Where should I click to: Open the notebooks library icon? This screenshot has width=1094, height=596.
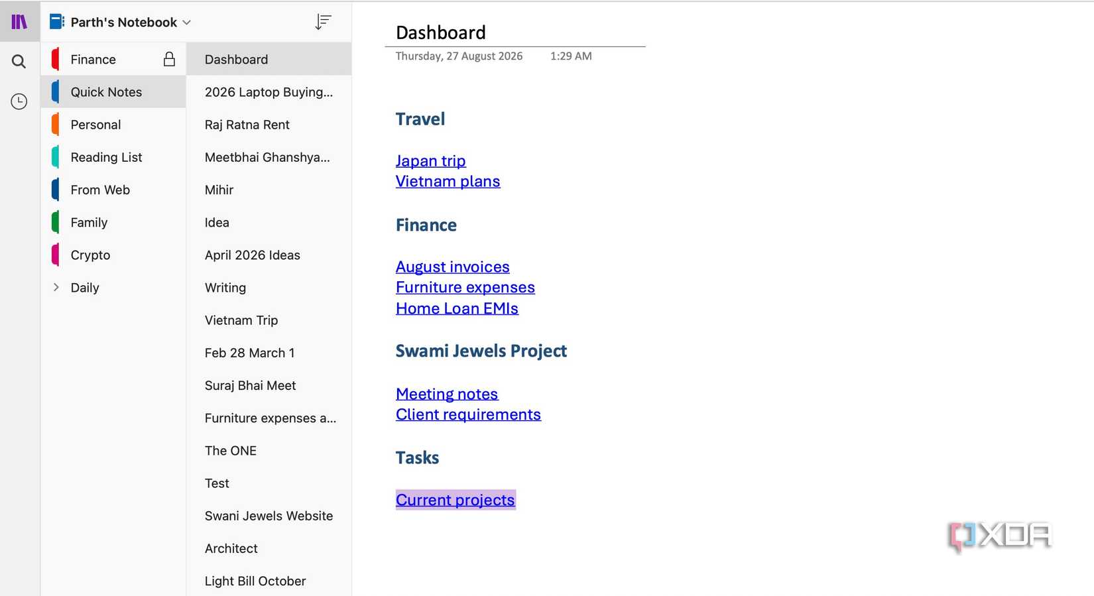coord(19,22)
